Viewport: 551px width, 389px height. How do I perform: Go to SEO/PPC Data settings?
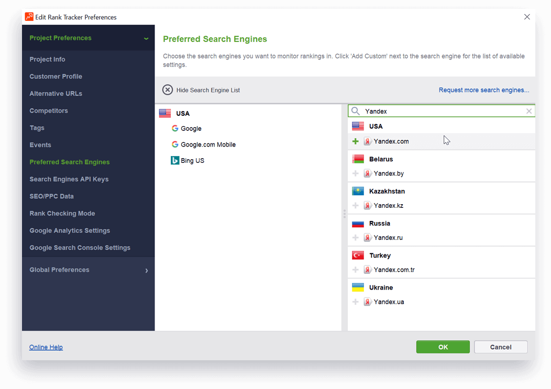click(x=51, y=196)
